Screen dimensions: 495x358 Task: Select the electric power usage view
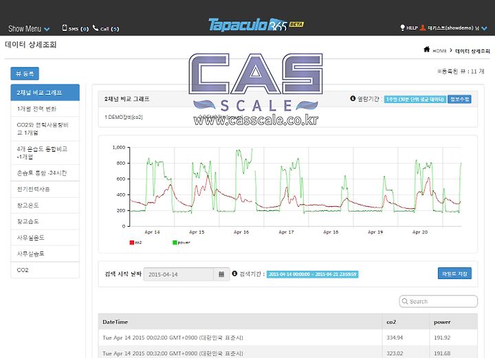pyautogui.click(x=45, y=189)
